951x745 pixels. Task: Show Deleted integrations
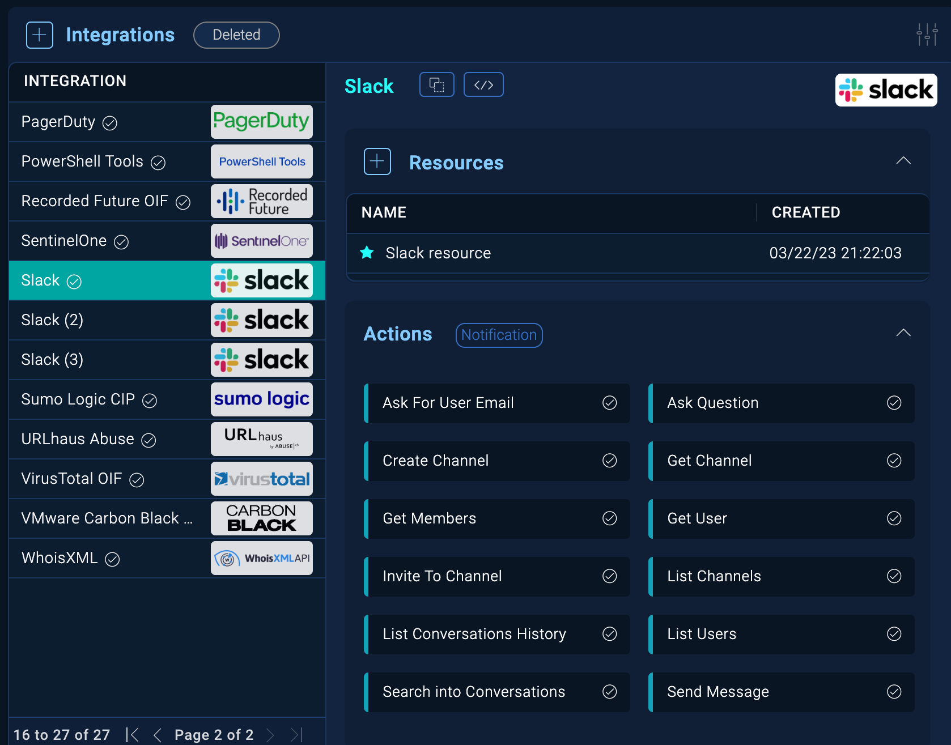[236, 35]
